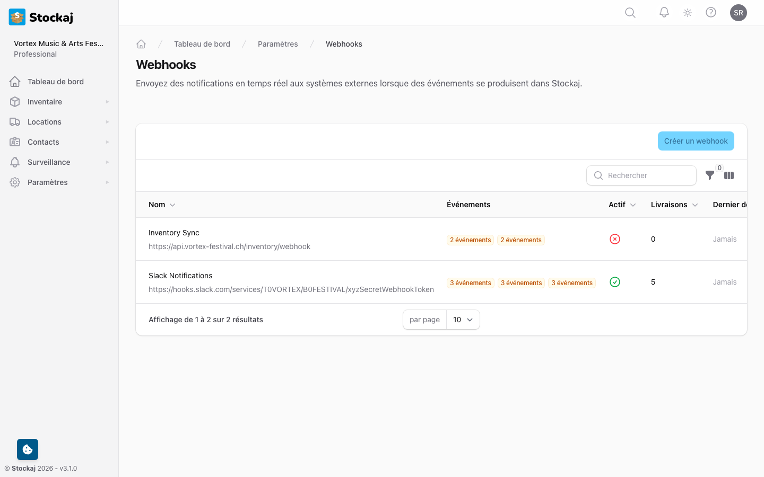Click Paramètres in the breadcrumb trail

(x=277, y=44)
